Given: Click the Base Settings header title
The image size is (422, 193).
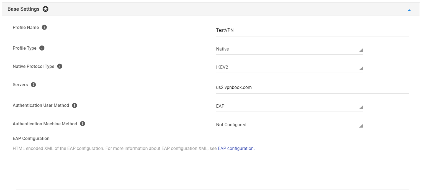Looking at the screenshot, I should [x=24, y=9].
